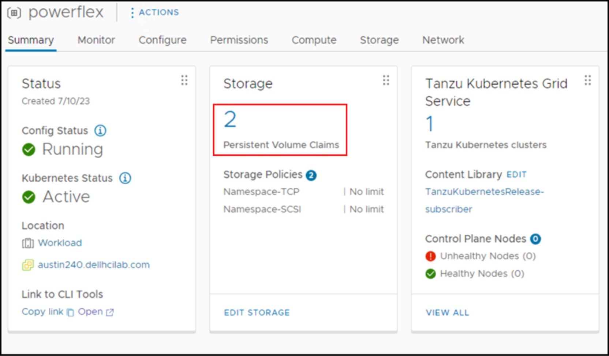The width and height of the screenshot is (609, 356).
Task: Click the green Healthy Nodes check icon
Action: (431, 274)
